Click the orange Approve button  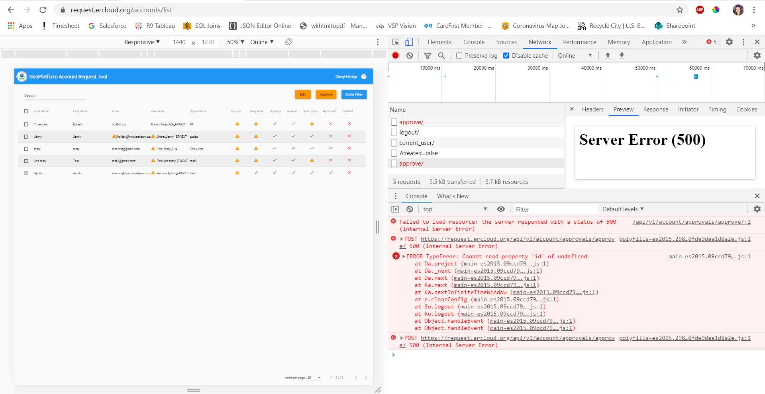326,94
